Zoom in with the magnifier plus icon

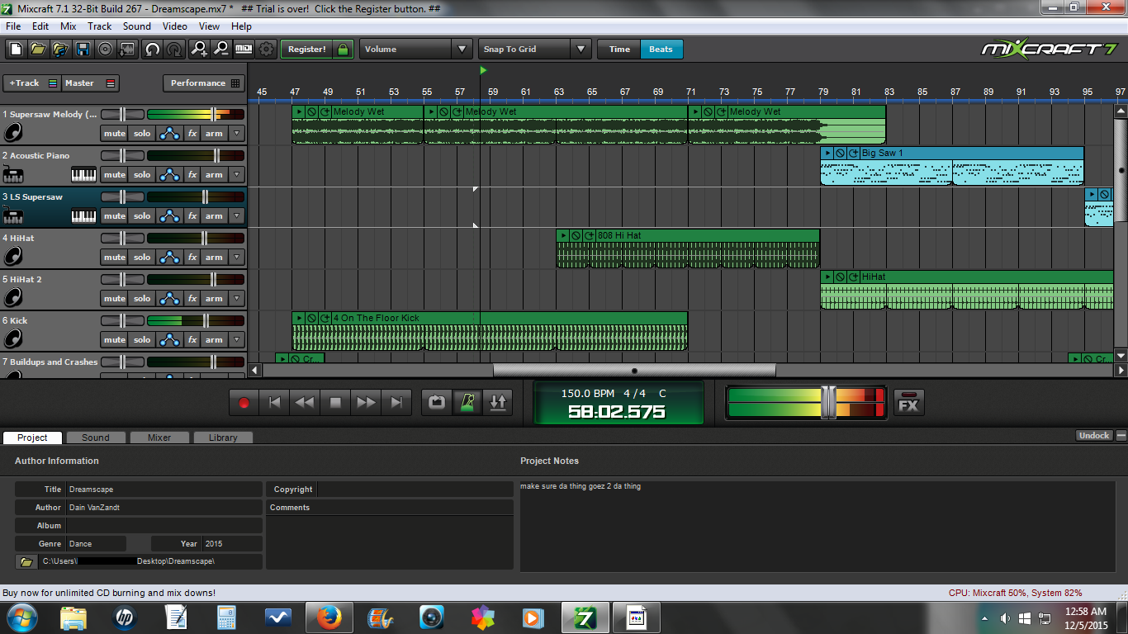199,50
